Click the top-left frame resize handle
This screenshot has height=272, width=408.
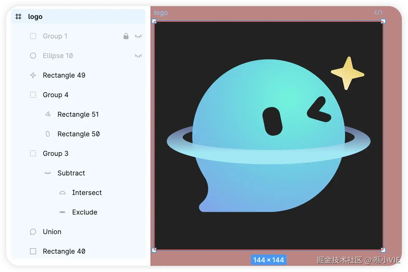pos(154,21)
